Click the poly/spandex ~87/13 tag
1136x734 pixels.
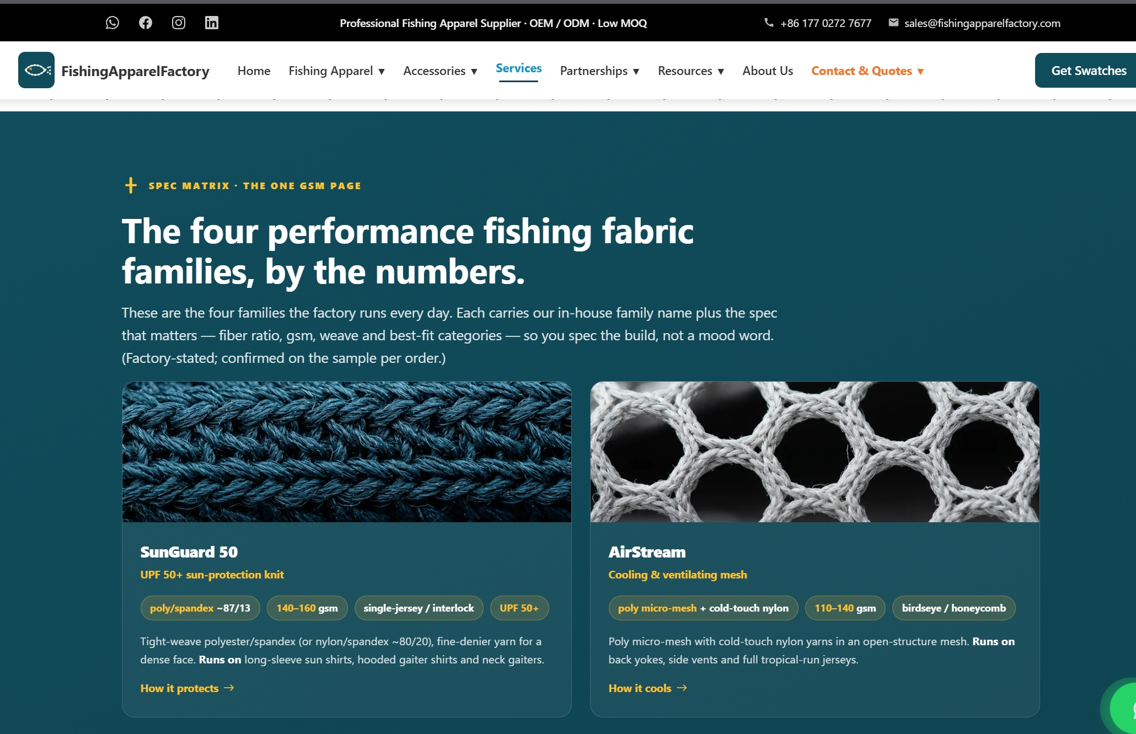200,608
